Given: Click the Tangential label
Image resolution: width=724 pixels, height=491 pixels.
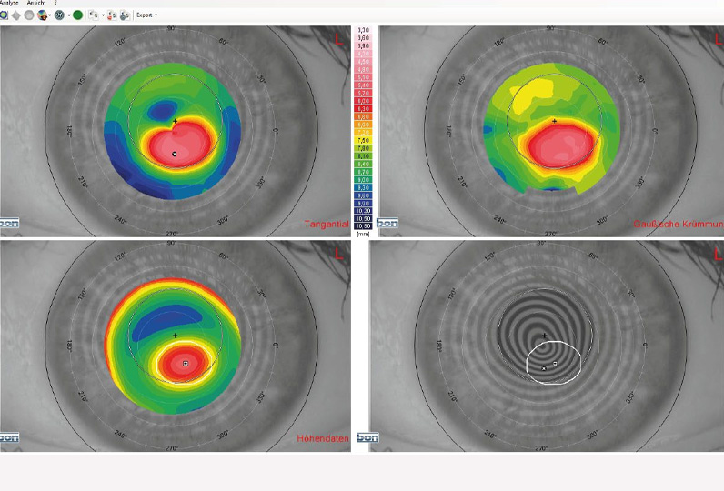Looking at the screenshot, I should (x=327, y=225).
